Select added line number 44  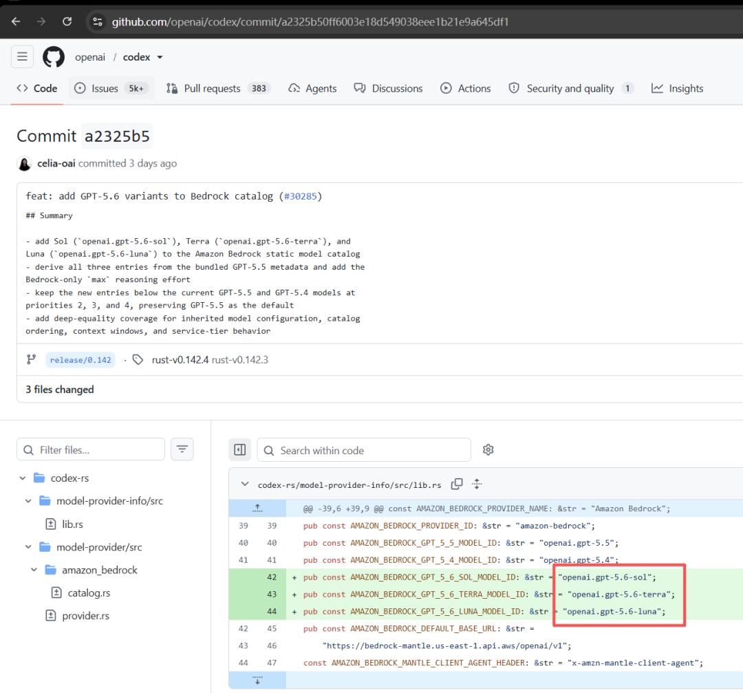pyautogui.click(x=272, y=612)
